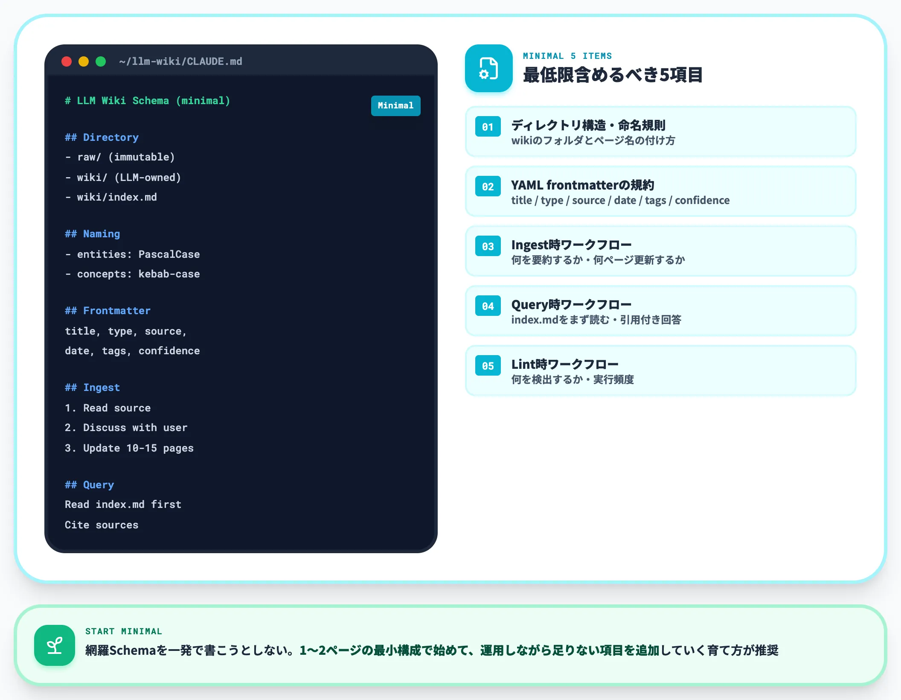901x700 pixels.
Task: Click the 03 number badge
Action: pos(488,246)
